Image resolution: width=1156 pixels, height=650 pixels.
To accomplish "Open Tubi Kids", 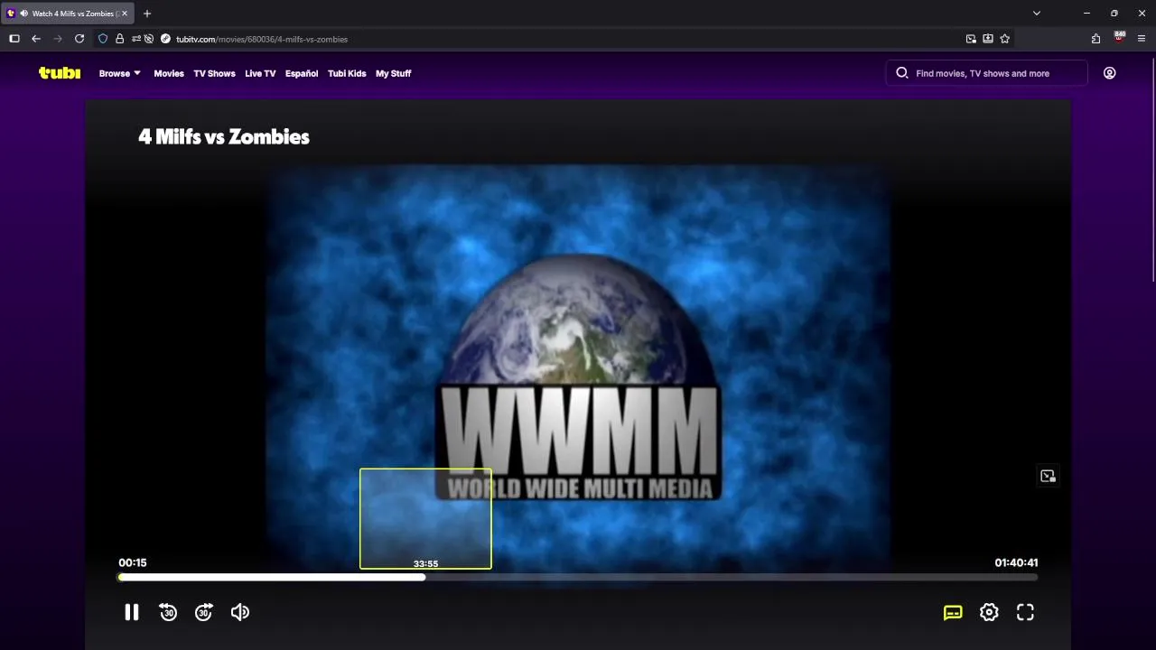I will pos(347,73).
